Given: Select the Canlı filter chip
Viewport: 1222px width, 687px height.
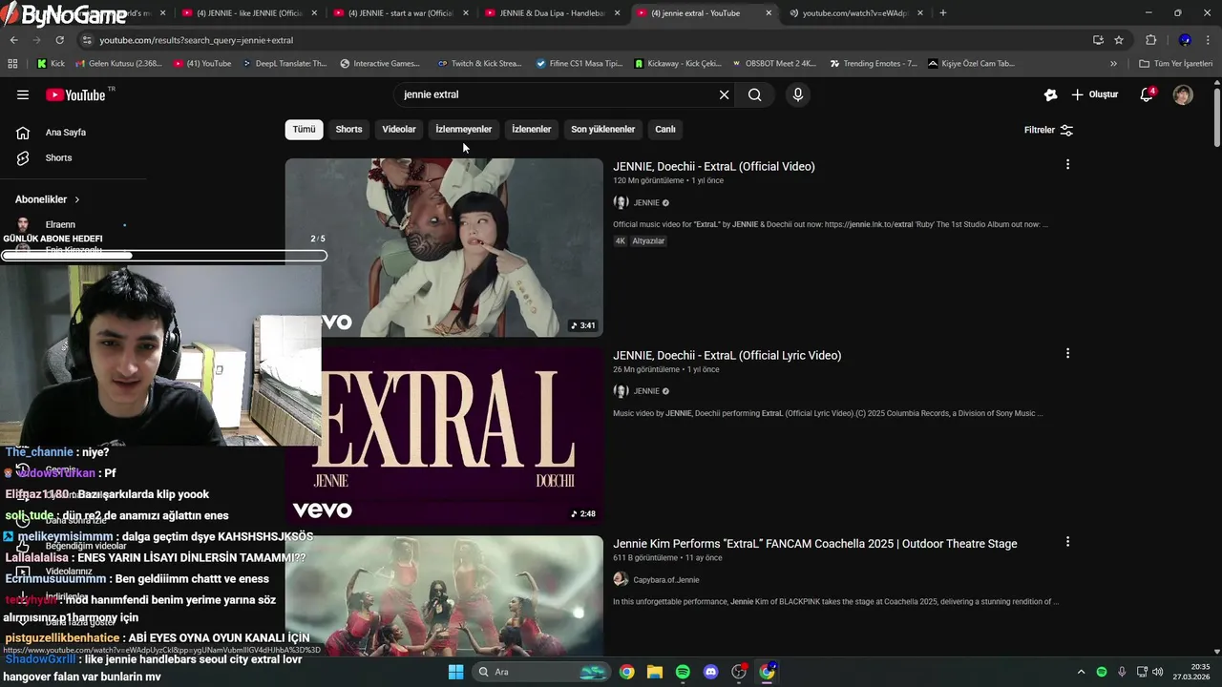Looking at the screenshot, I should coord(665,130).
